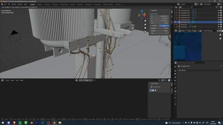This screenshot has width=223, height=125.
Task: Open the node editor type dropdown
Action: [2, 80]
